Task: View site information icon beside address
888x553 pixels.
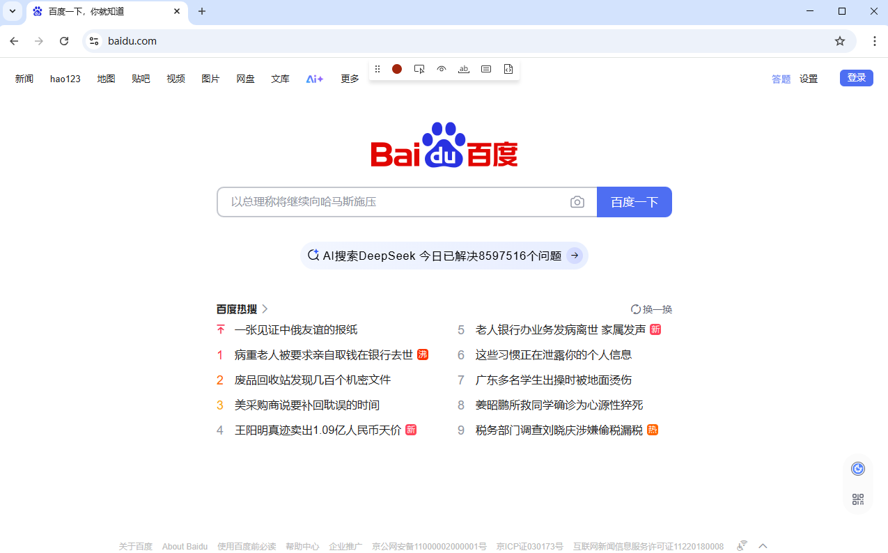Action: (94, 41)
